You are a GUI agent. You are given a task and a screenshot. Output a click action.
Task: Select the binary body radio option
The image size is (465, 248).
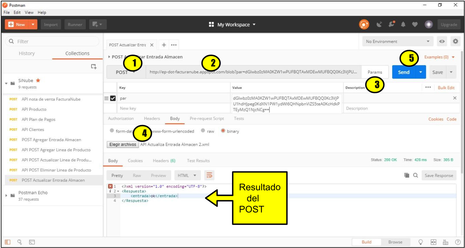point(223,131)
